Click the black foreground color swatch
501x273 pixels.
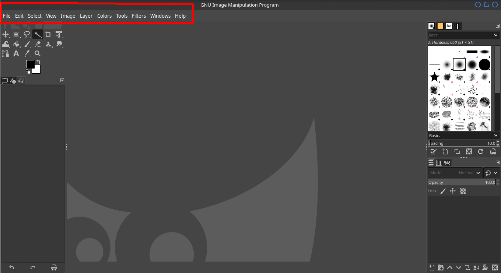pyautogui.click(x=30, y=64)
